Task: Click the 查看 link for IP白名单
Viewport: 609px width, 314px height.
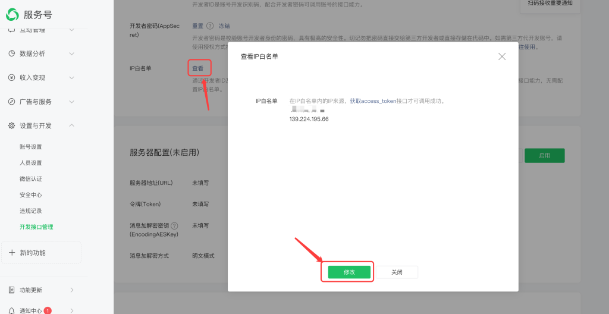Action: (197, 68)
